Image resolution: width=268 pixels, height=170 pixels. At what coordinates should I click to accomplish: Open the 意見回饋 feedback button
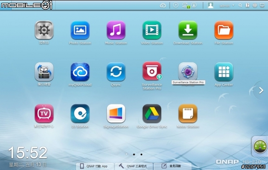click(172, 166)
